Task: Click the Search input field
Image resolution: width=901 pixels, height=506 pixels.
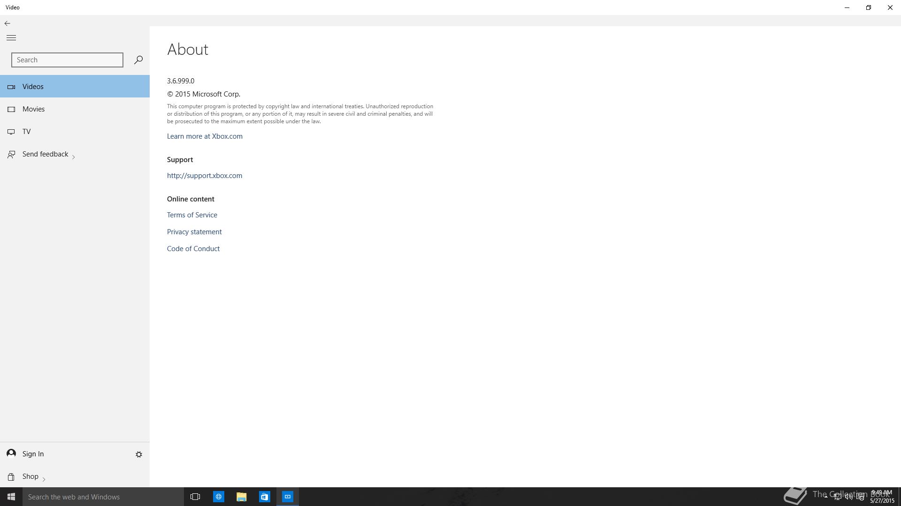Action: pos(67,60)
